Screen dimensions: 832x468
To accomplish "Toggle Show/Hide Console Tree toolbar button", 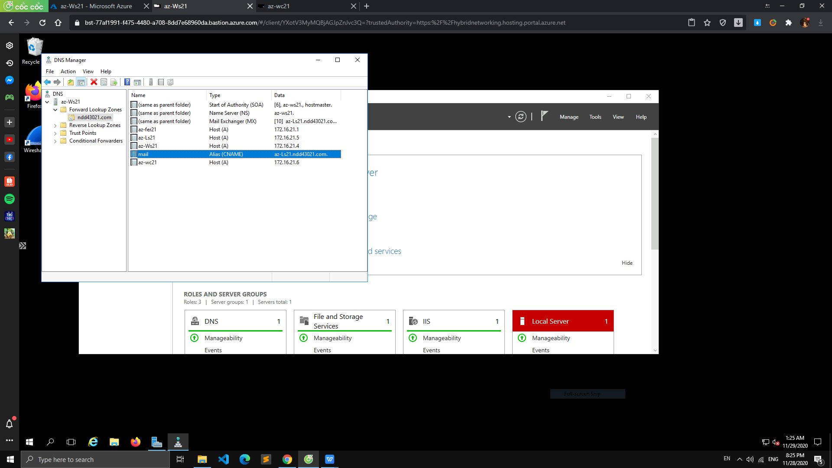I will [x=81, y=82].
